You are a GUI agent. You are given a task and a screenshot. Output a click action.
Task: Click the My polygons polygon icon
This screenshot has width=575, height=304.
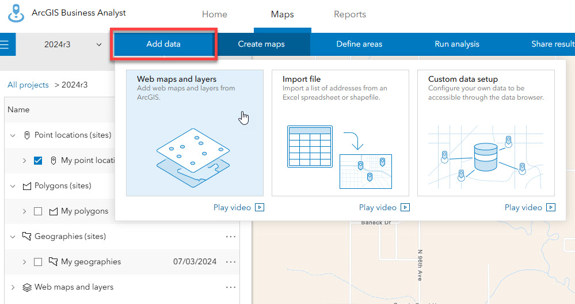(x=54, y=211)
